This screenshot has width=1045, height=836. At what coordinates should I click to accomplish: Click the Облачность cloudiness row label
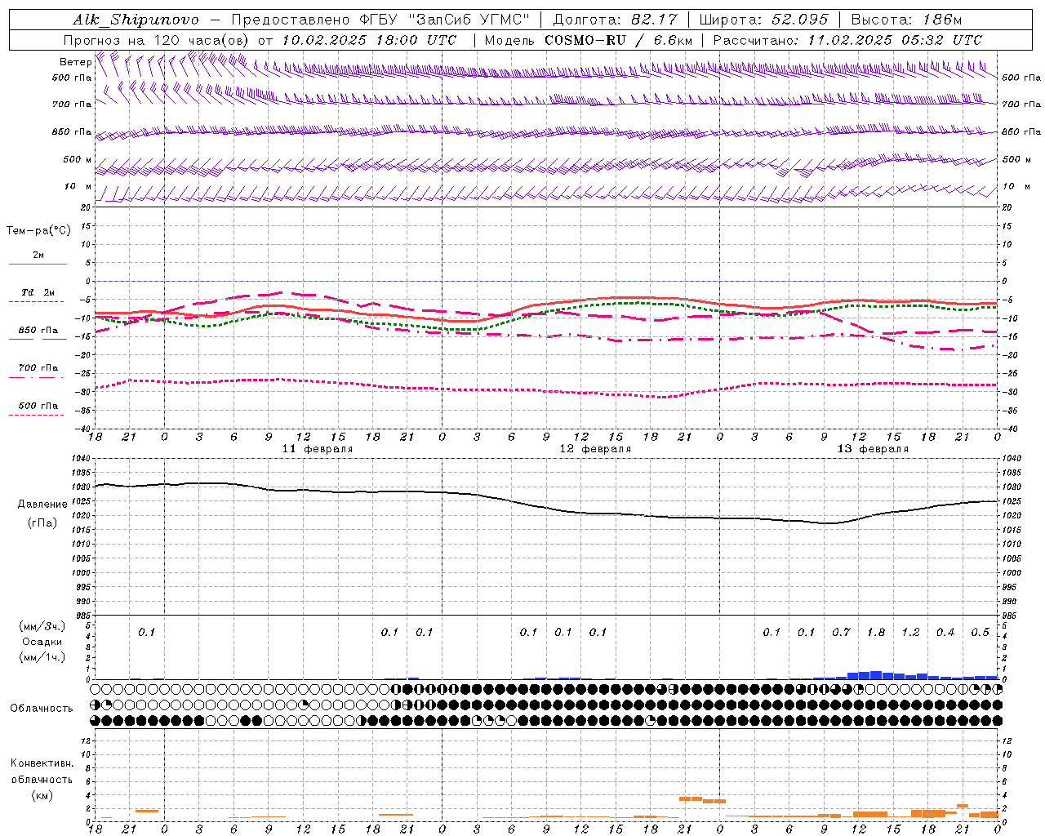click(x=42, y=708)
